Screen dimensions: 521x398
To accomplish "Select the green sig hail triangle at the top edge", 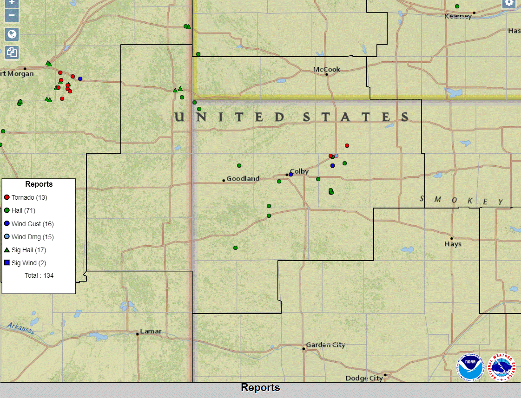I will (x=189, y=26).
